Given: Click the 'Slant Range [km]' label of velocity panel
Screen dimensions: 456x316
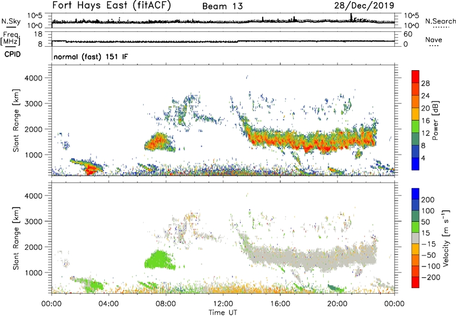Looking at the screenshot, I should 16,238.
